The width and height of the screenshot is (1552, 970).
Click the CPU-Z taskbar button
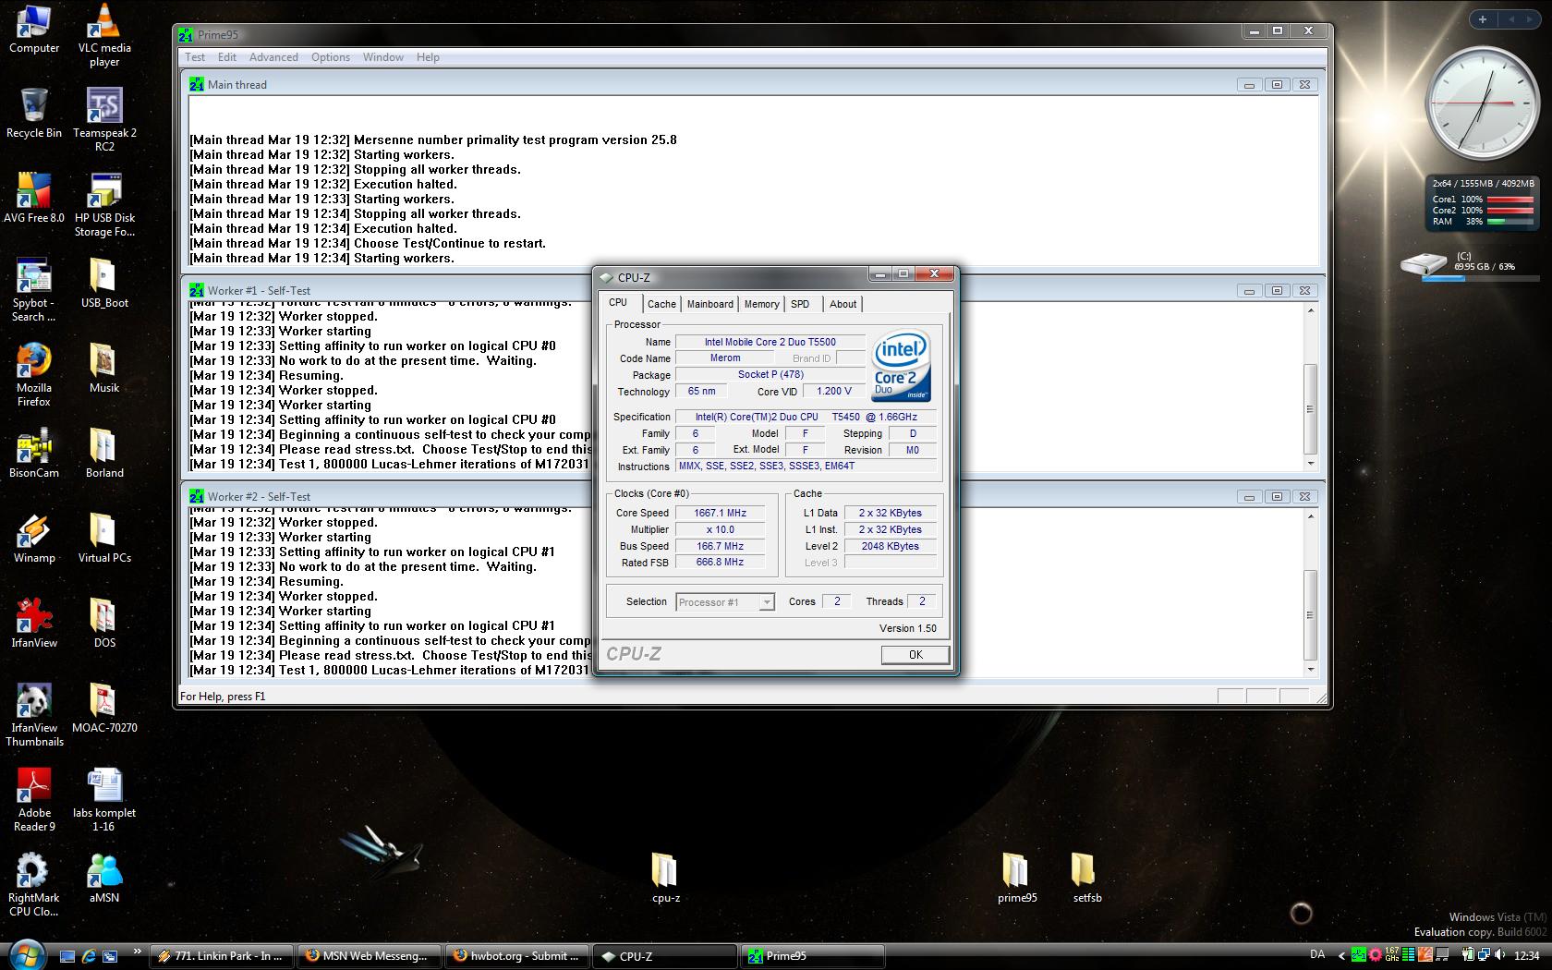[x=665, y=956]
